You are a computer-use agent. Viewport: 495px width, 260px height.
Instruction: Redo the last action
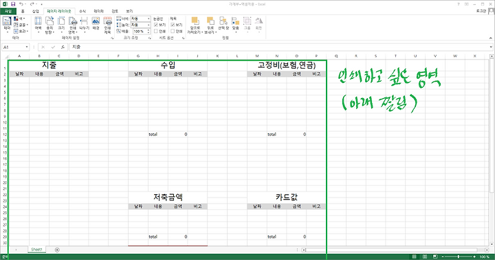pos(32,4)
